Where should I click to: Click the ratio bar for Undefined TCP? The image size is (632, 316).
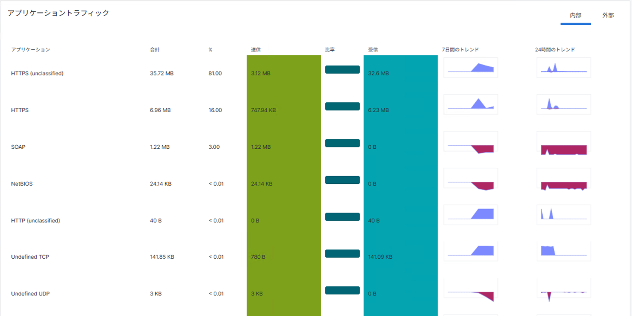tap(342, 254)
